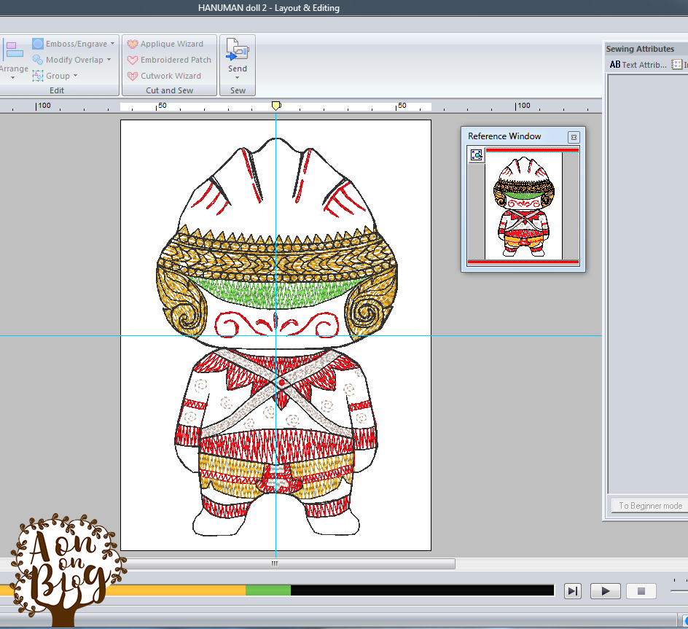Open the Modify Overlap dropdown arrow

click(x=109, y=60)
